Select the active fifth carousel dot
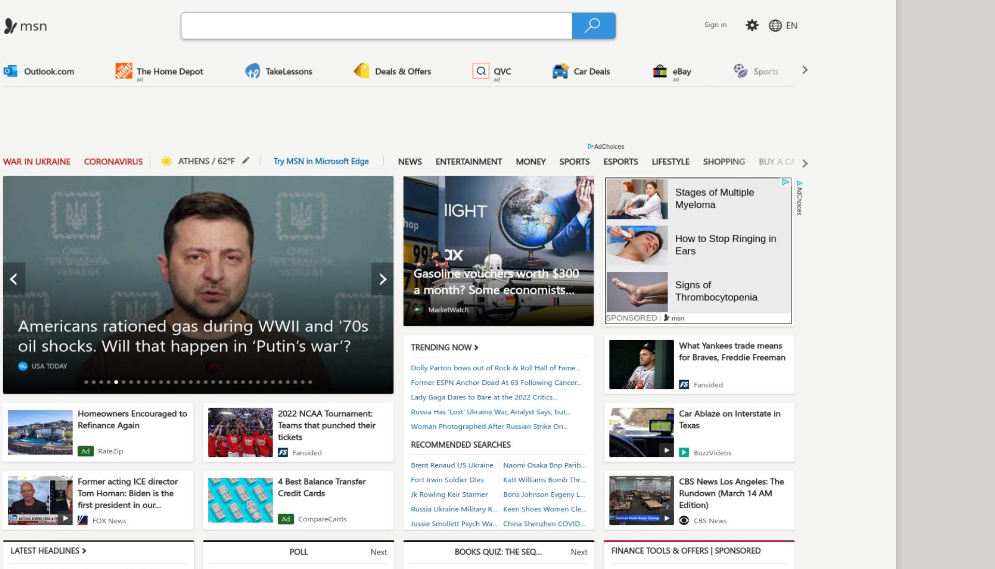This screenshot has height=569, width=995. coord(116,382)
